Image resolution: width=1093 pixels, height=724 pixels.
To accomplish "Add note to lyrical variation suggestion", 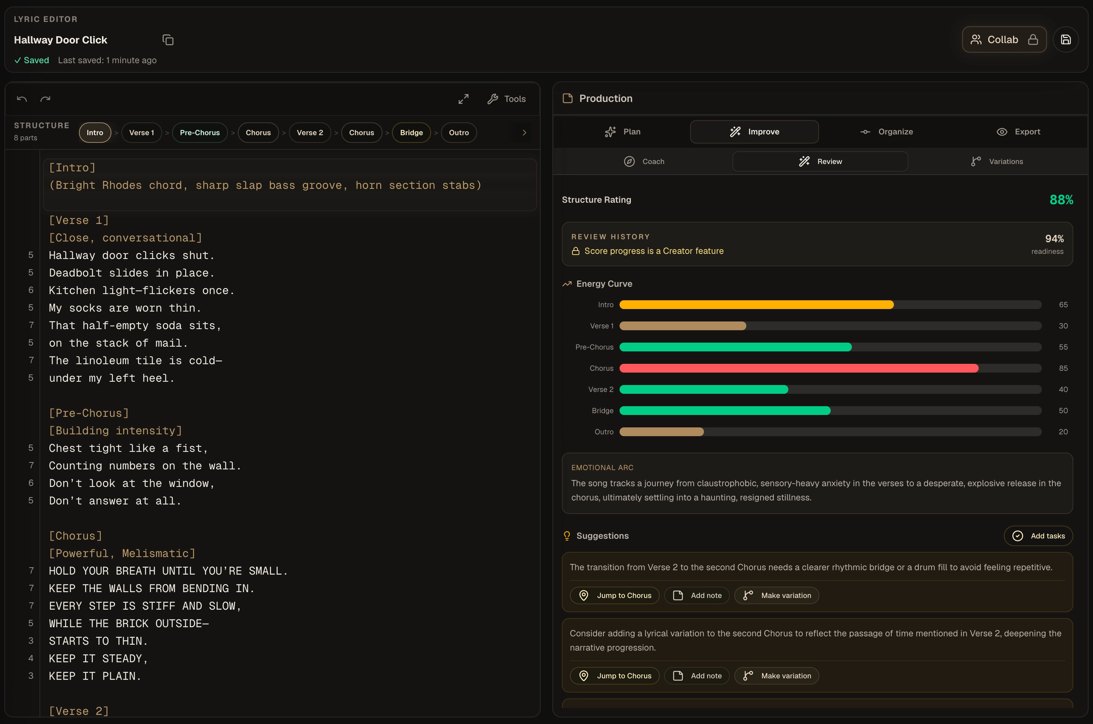I will 697,676.
